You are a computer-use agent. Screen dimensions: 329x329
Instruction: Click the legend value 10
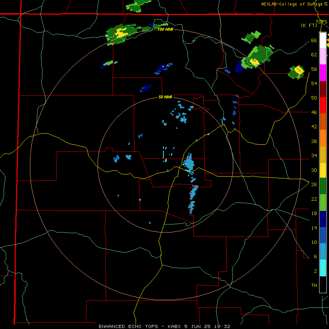tap(314, 242)
